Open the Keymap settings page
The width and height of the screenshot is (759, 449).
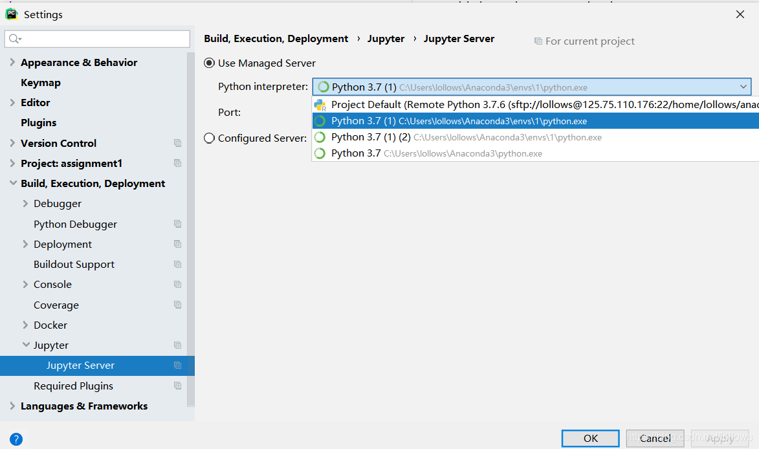point(41,83)
